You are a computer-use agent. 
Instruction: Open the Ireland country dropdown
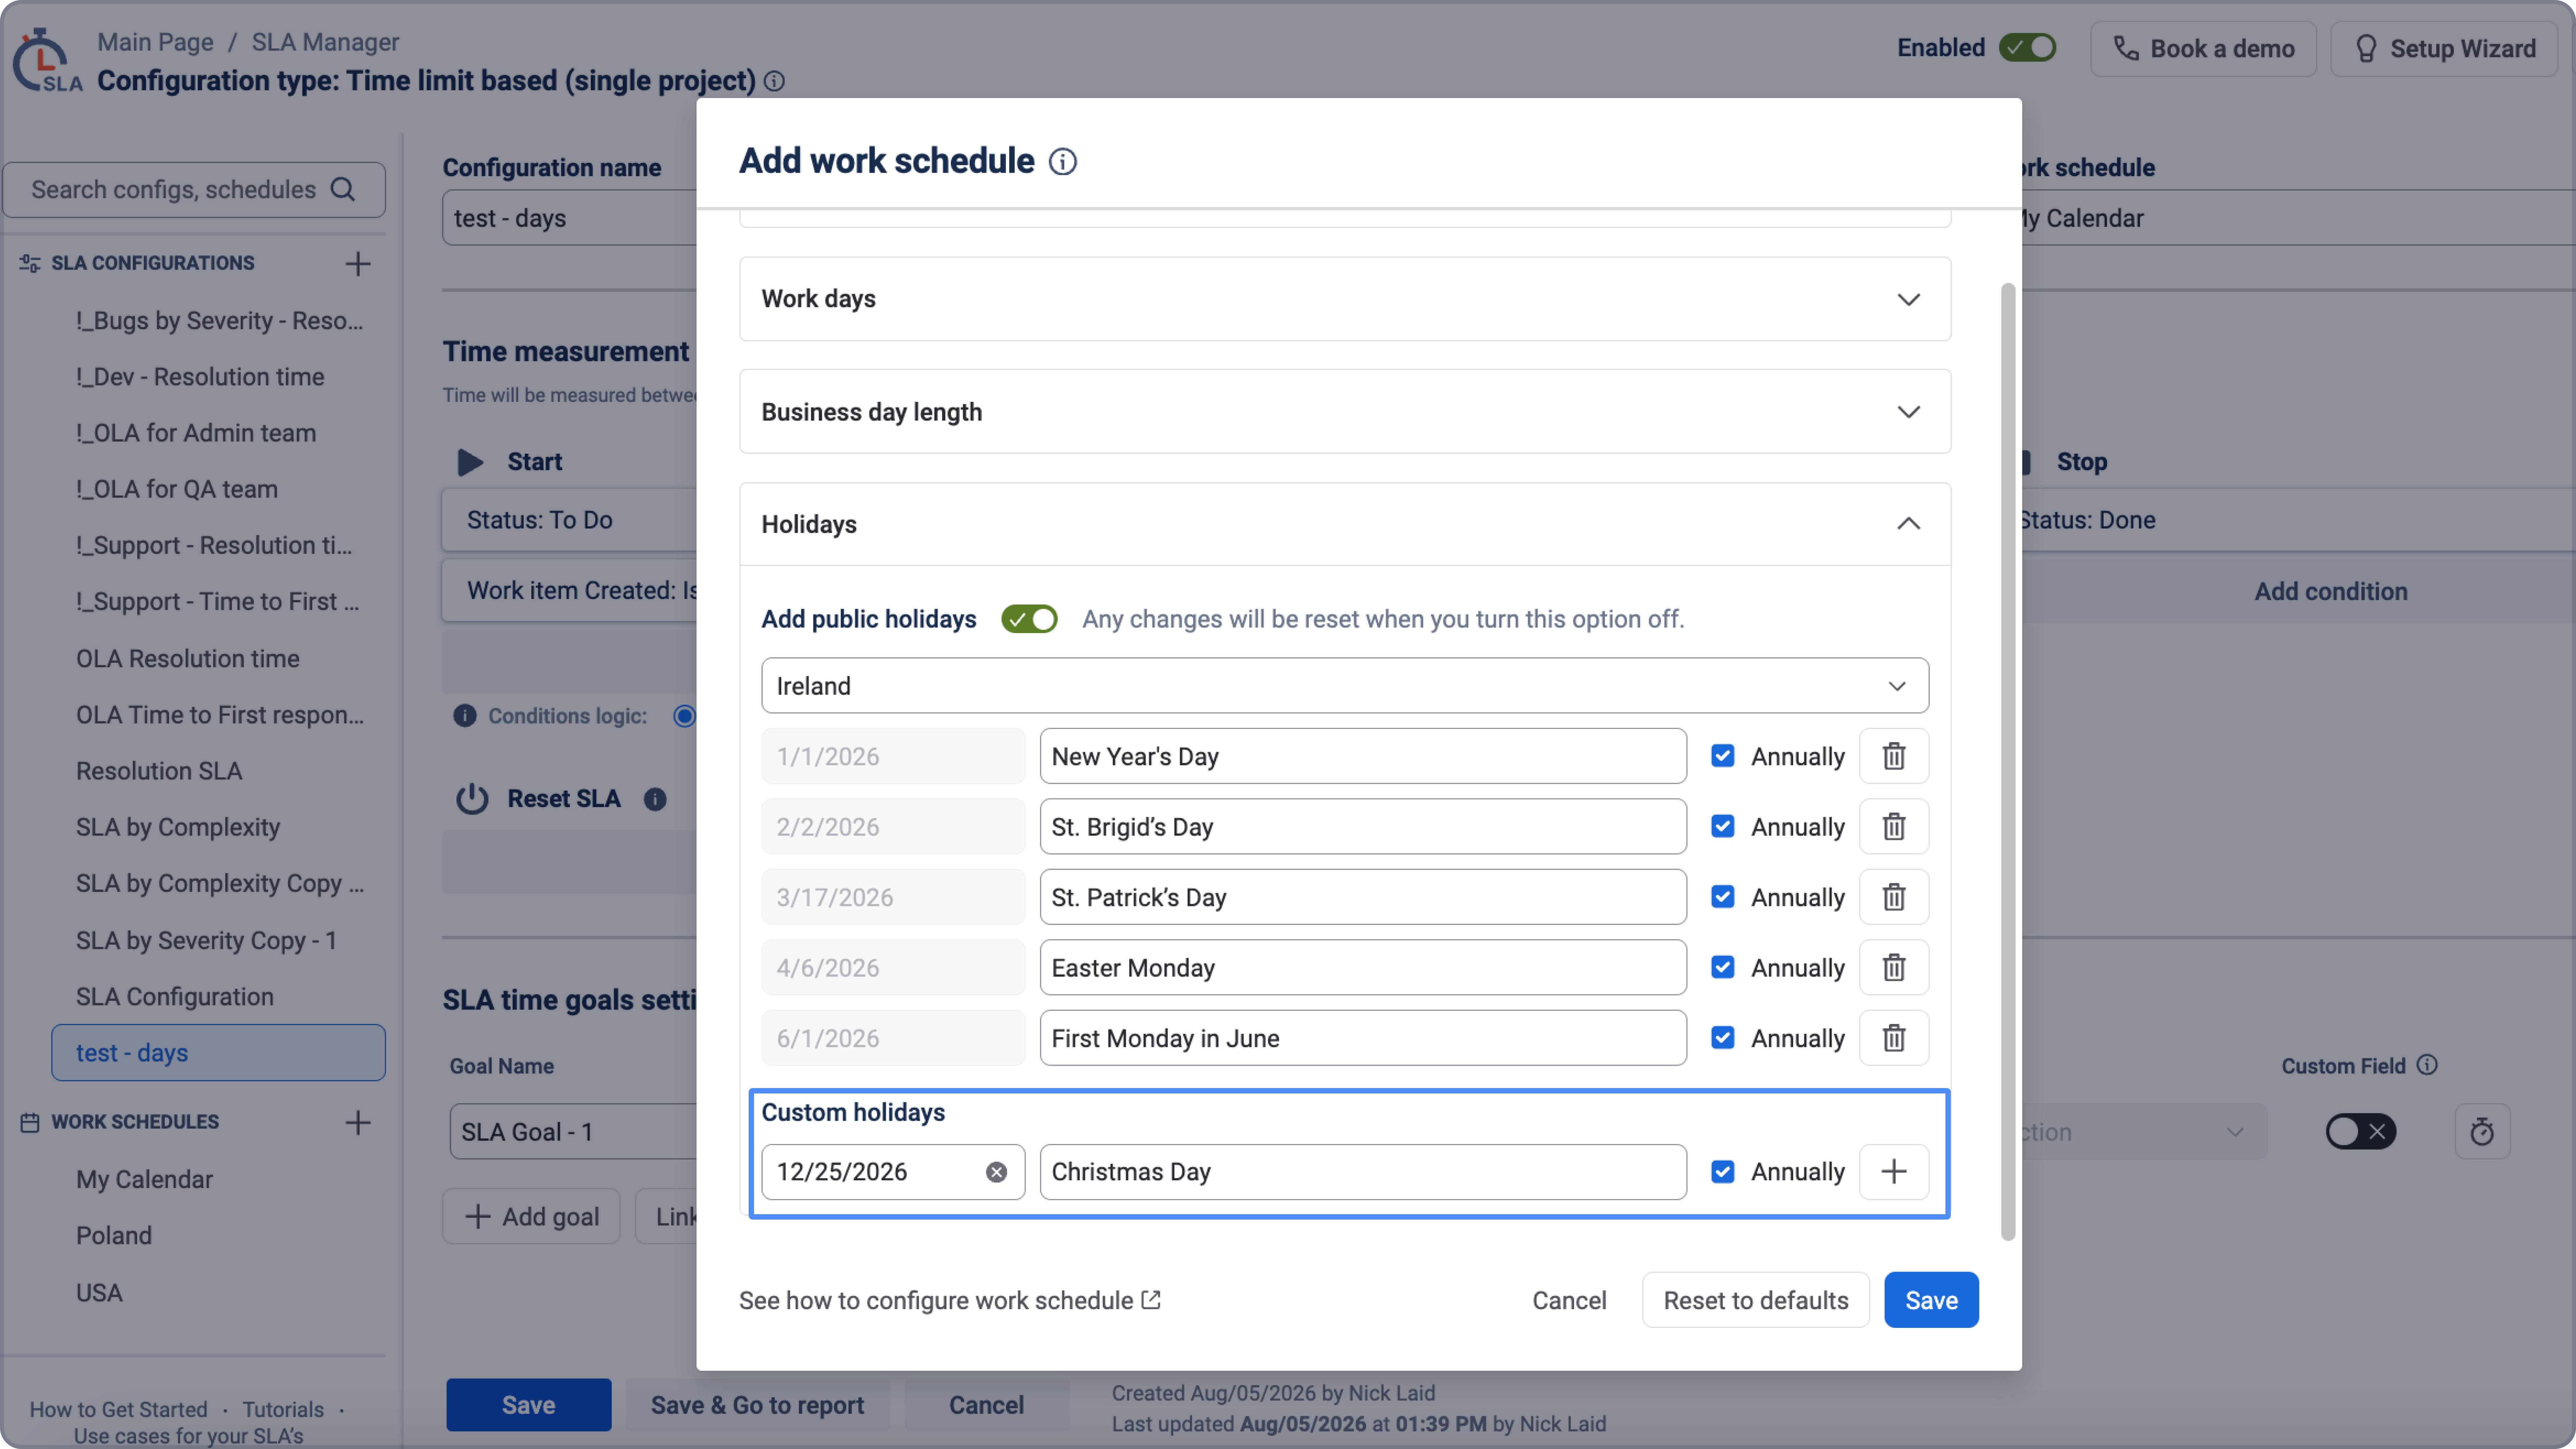pyautogui.click(x=1345, y=686)
